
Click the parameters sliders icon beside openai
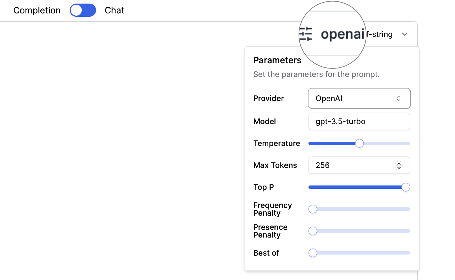pyautogui.click(x=306, y=34)
